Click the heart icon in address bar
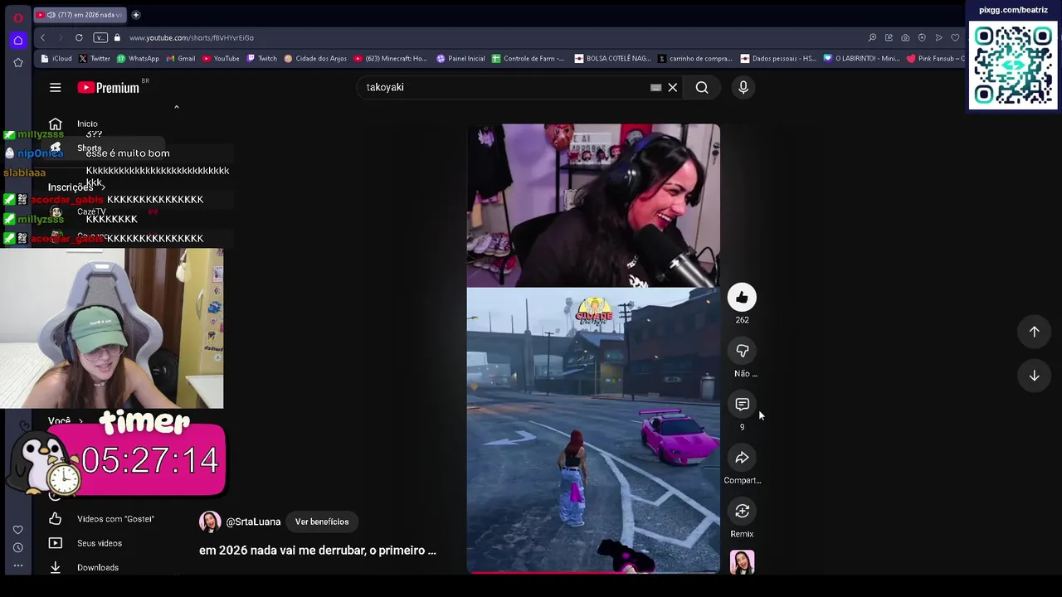 (x=955, y=37)
